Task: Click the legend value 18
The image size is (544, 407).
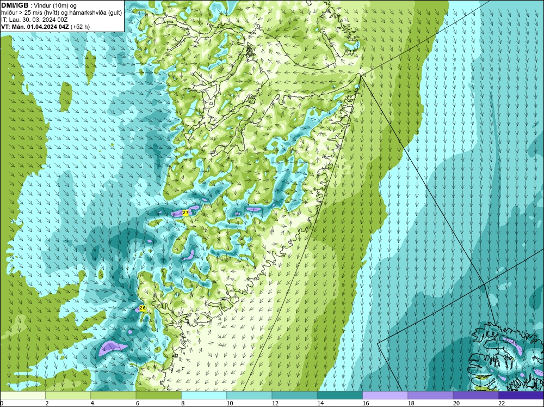Action: (x=411, y=403)
